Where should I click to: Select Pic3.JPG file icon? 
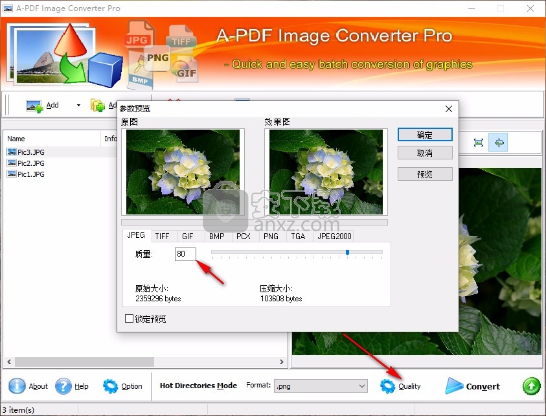(12, 152)
